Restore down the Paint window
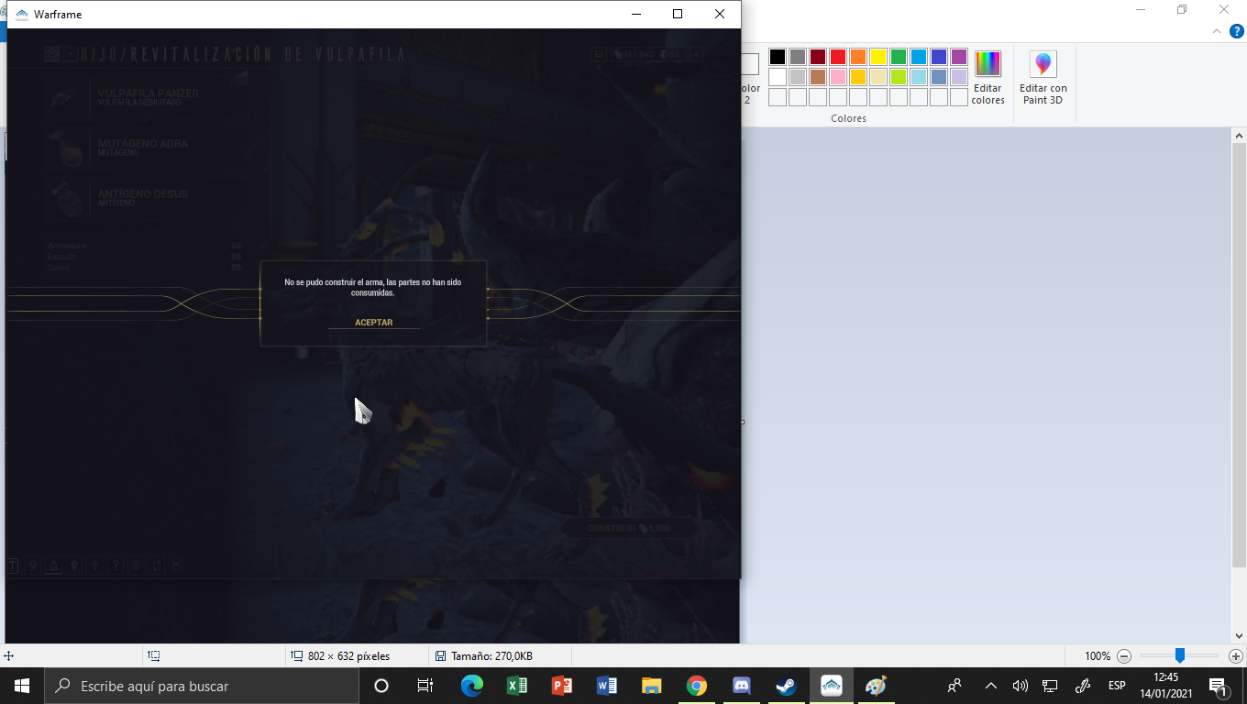 click(x=1182, y=9)
